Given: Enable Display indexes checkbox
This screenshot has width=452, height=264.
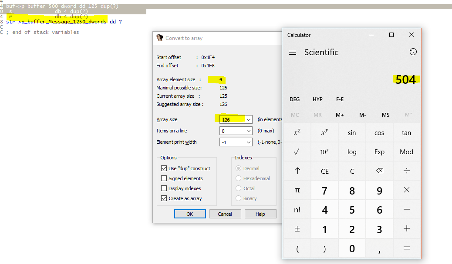Looking at the screenshot, I should (164, 188).
